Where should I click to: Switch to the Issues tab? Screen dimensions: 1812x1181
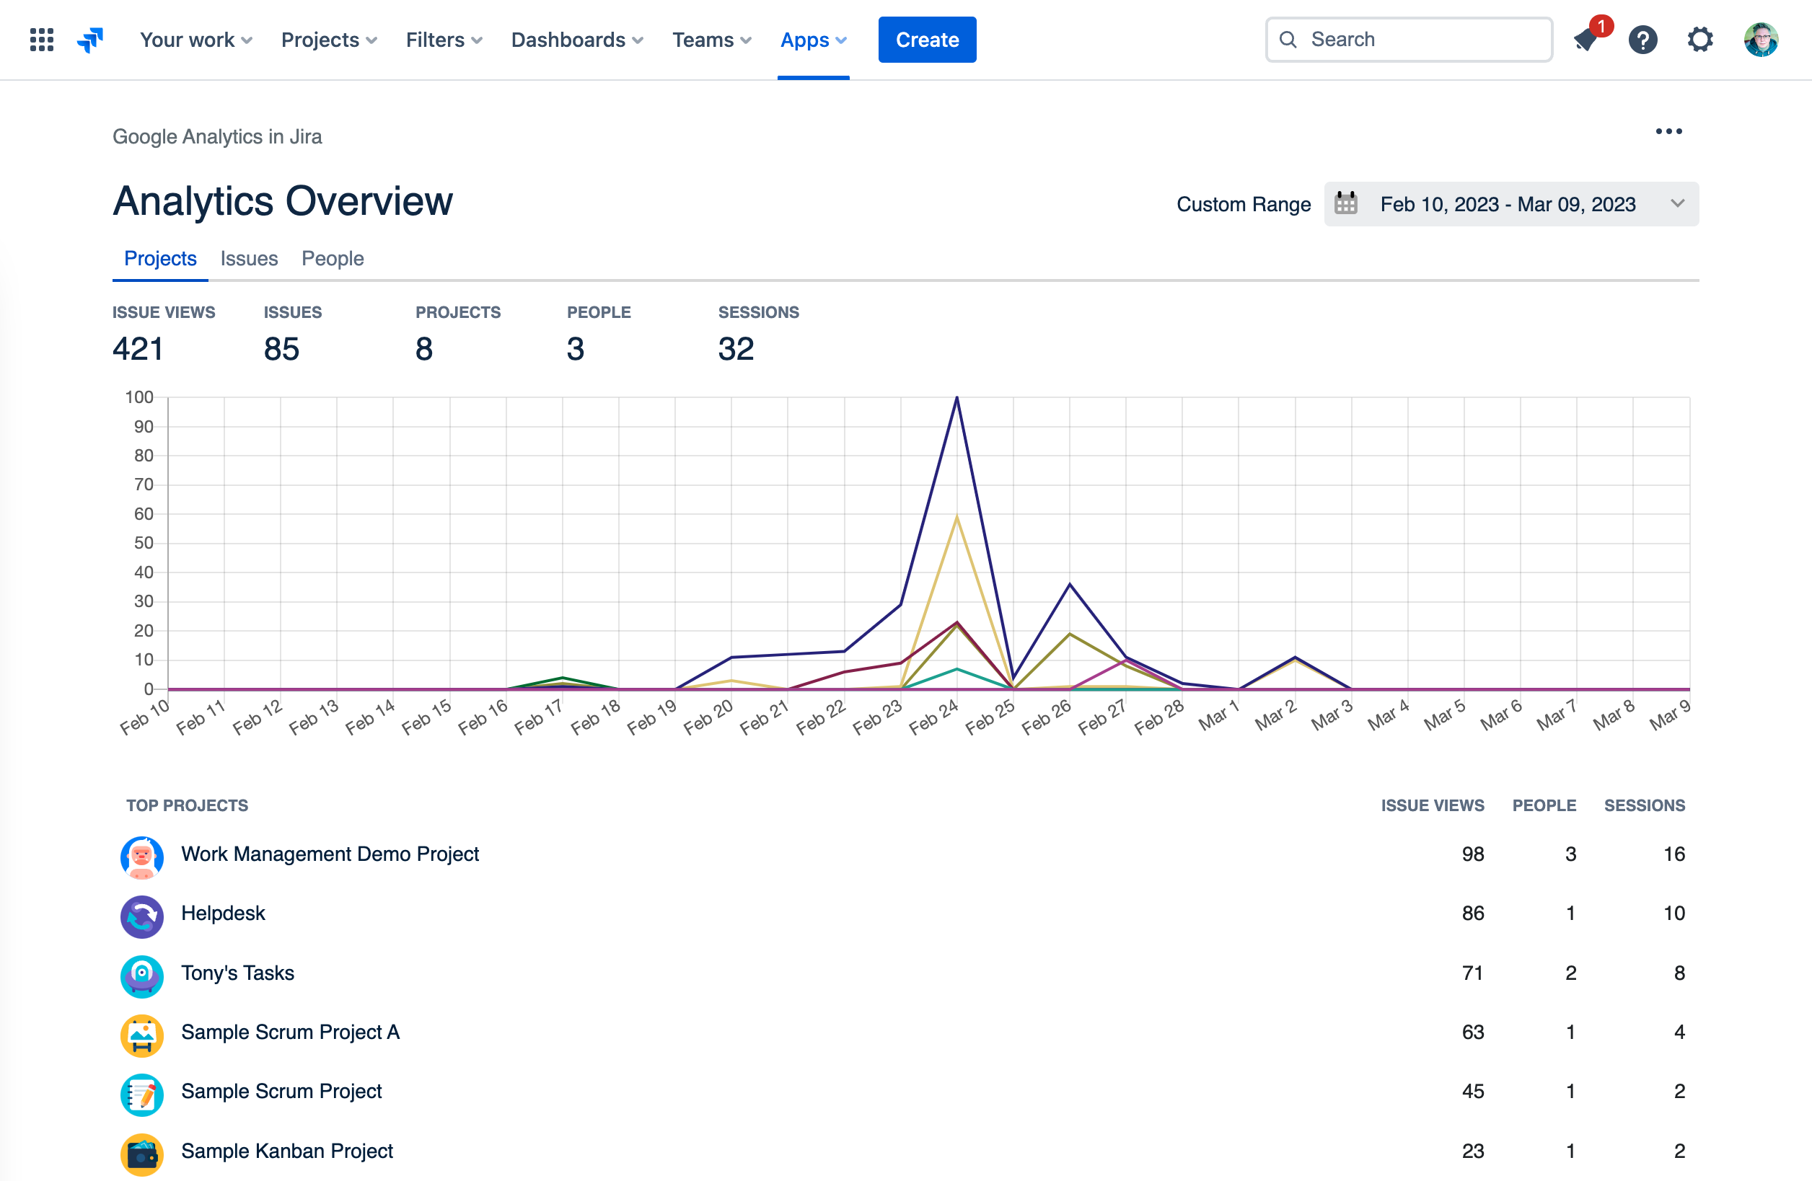(x=249, y=259)
